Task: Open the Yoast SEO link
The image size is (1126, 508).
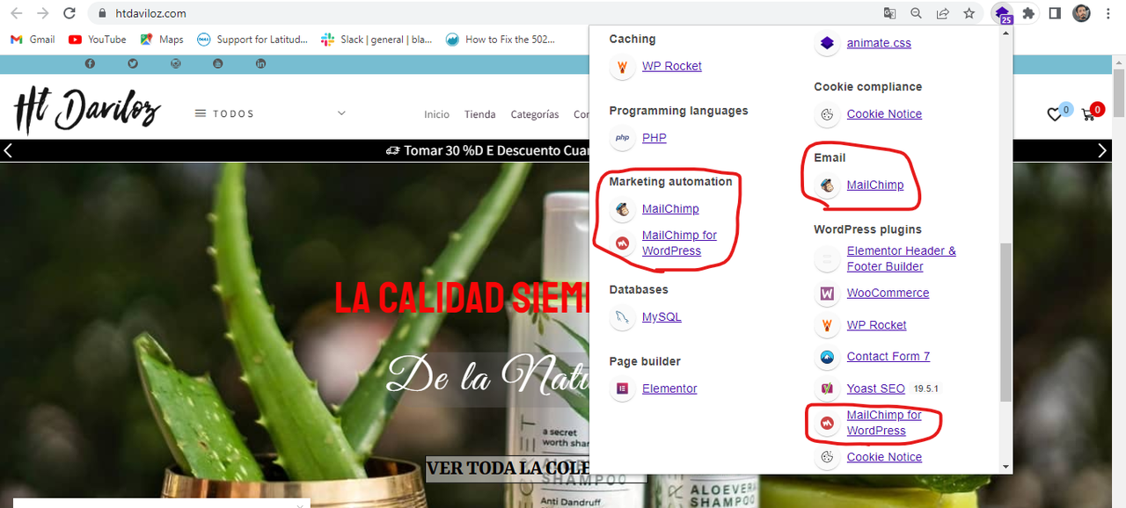Action: click(x=875, y=388)
